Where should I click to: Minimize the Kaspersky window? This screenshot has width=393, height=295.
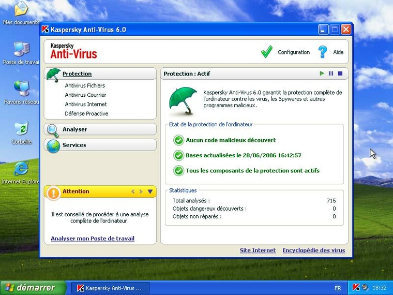pos(323,30)
